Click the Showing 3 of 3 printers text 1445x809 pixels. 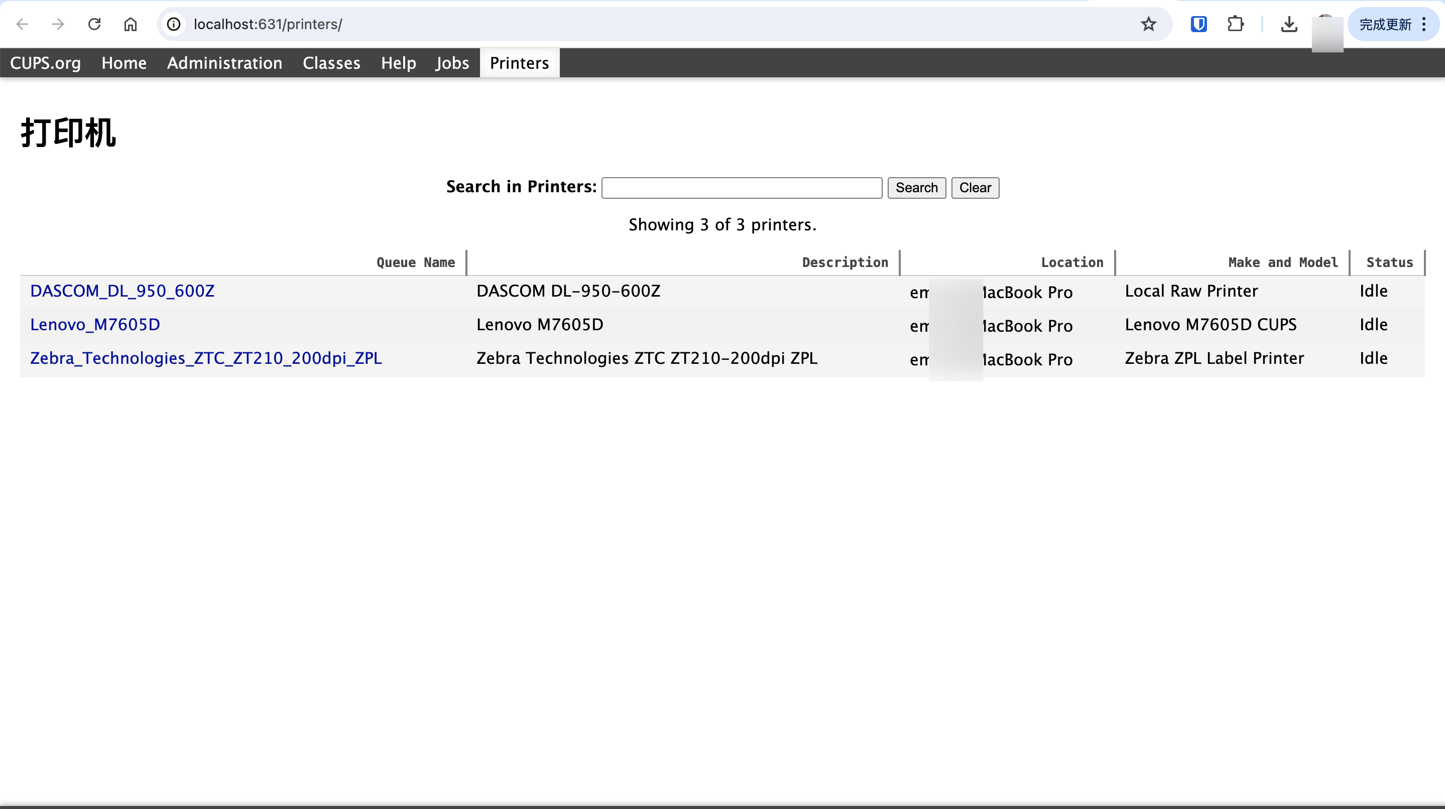pos(722,225)
